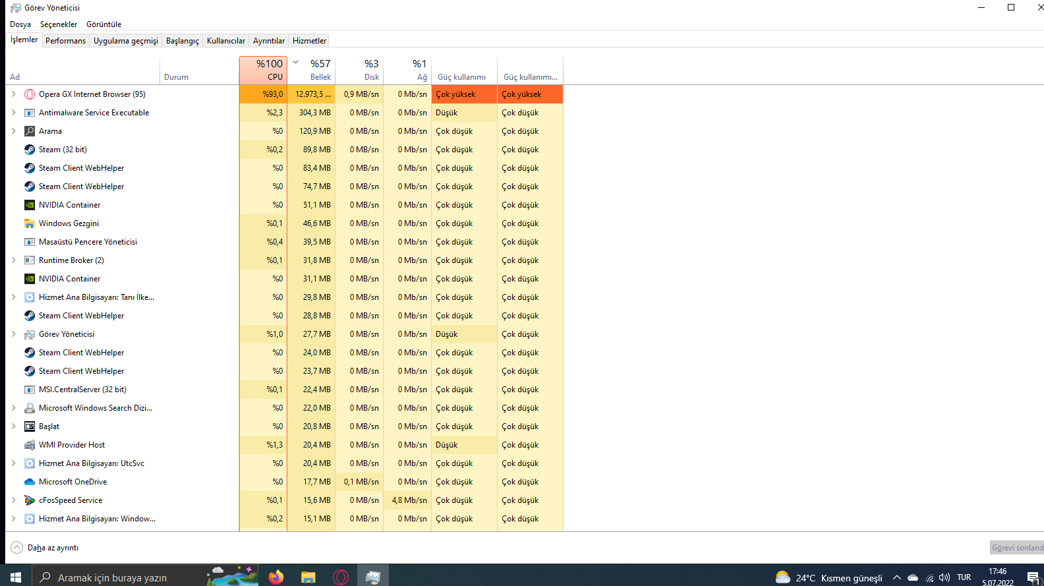Show hidden system tray icons
Viewport: 1044px width, 586px height.
tap(897, 578)
